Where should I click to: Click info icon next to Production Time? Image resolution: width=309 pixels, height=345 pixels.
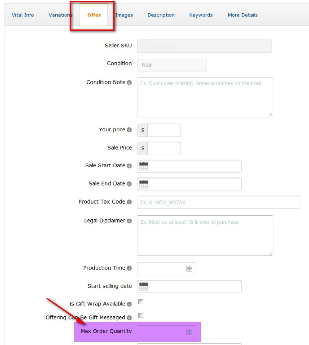click(x=129, y=268)
